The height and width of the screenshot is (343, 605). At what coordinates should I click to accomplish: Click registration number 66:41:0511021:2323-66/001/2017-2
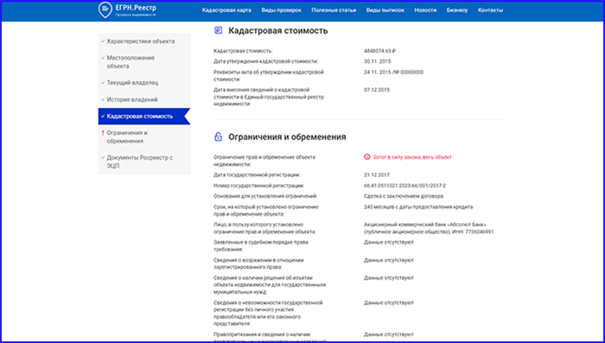pos(404,186)
